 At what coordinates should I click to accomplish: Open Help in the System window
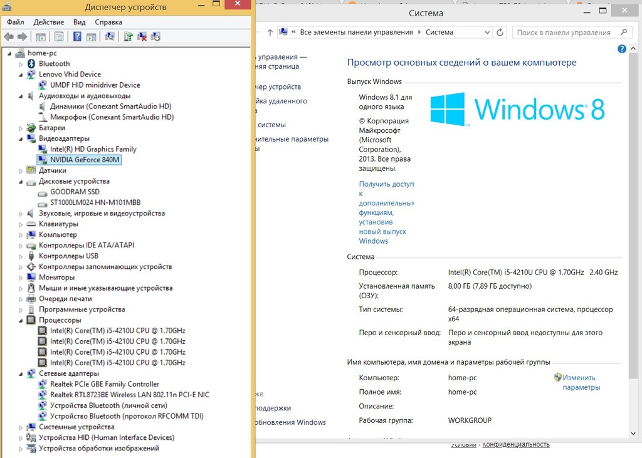(x=621, y=49)
